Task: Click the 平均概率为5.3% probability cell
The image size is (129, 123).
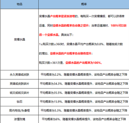Action: tap(84, 111)
